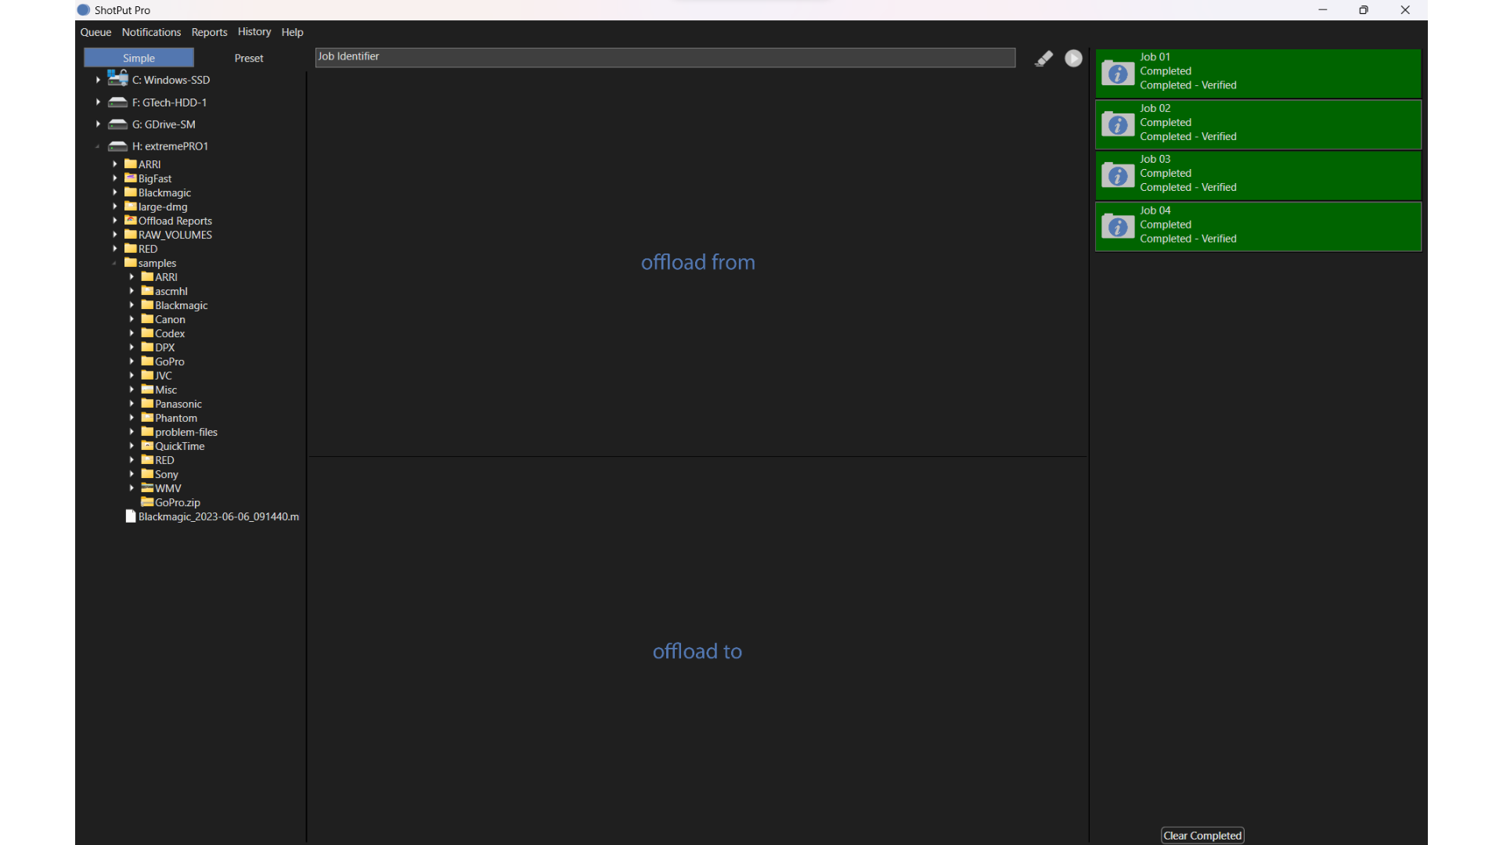Screen dimensions: 1503x845
Task: Open the Queue menu
Action: click(x=96, y=32)
